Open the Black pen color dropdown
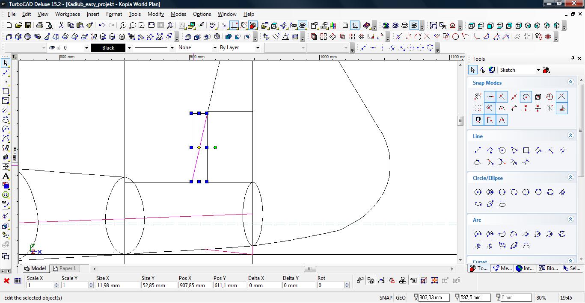 click(x=129, y=48)
